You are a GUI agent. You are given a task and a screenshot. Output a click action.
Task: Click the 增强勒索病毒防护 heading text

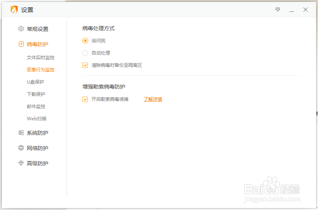[x=103, y=87]
